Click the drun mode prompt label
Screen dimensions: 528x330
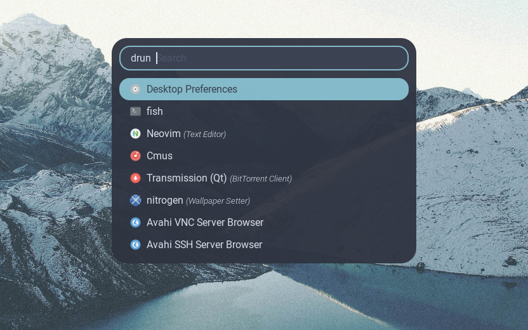click(141, 58)
